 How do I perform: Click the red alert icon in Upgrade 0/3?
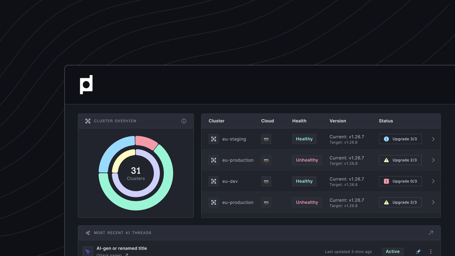386,181
